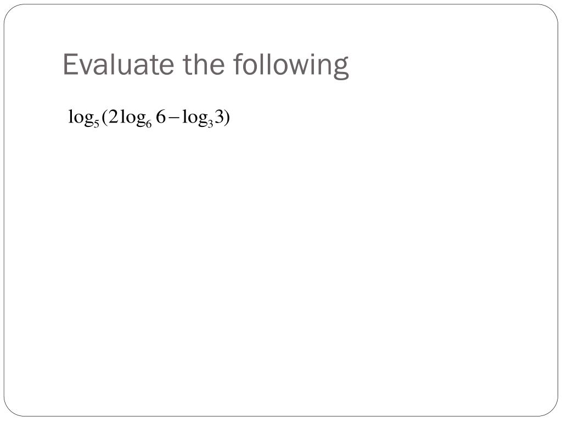Click the coefficient 2 before log base 6
The image size is (562, 422).
[113, 116]
